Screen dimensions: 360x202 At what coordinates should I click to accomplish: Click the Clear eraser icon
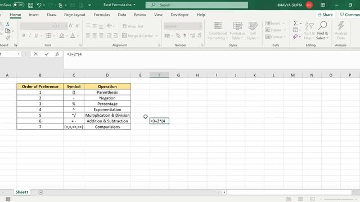tap(295, 36)
